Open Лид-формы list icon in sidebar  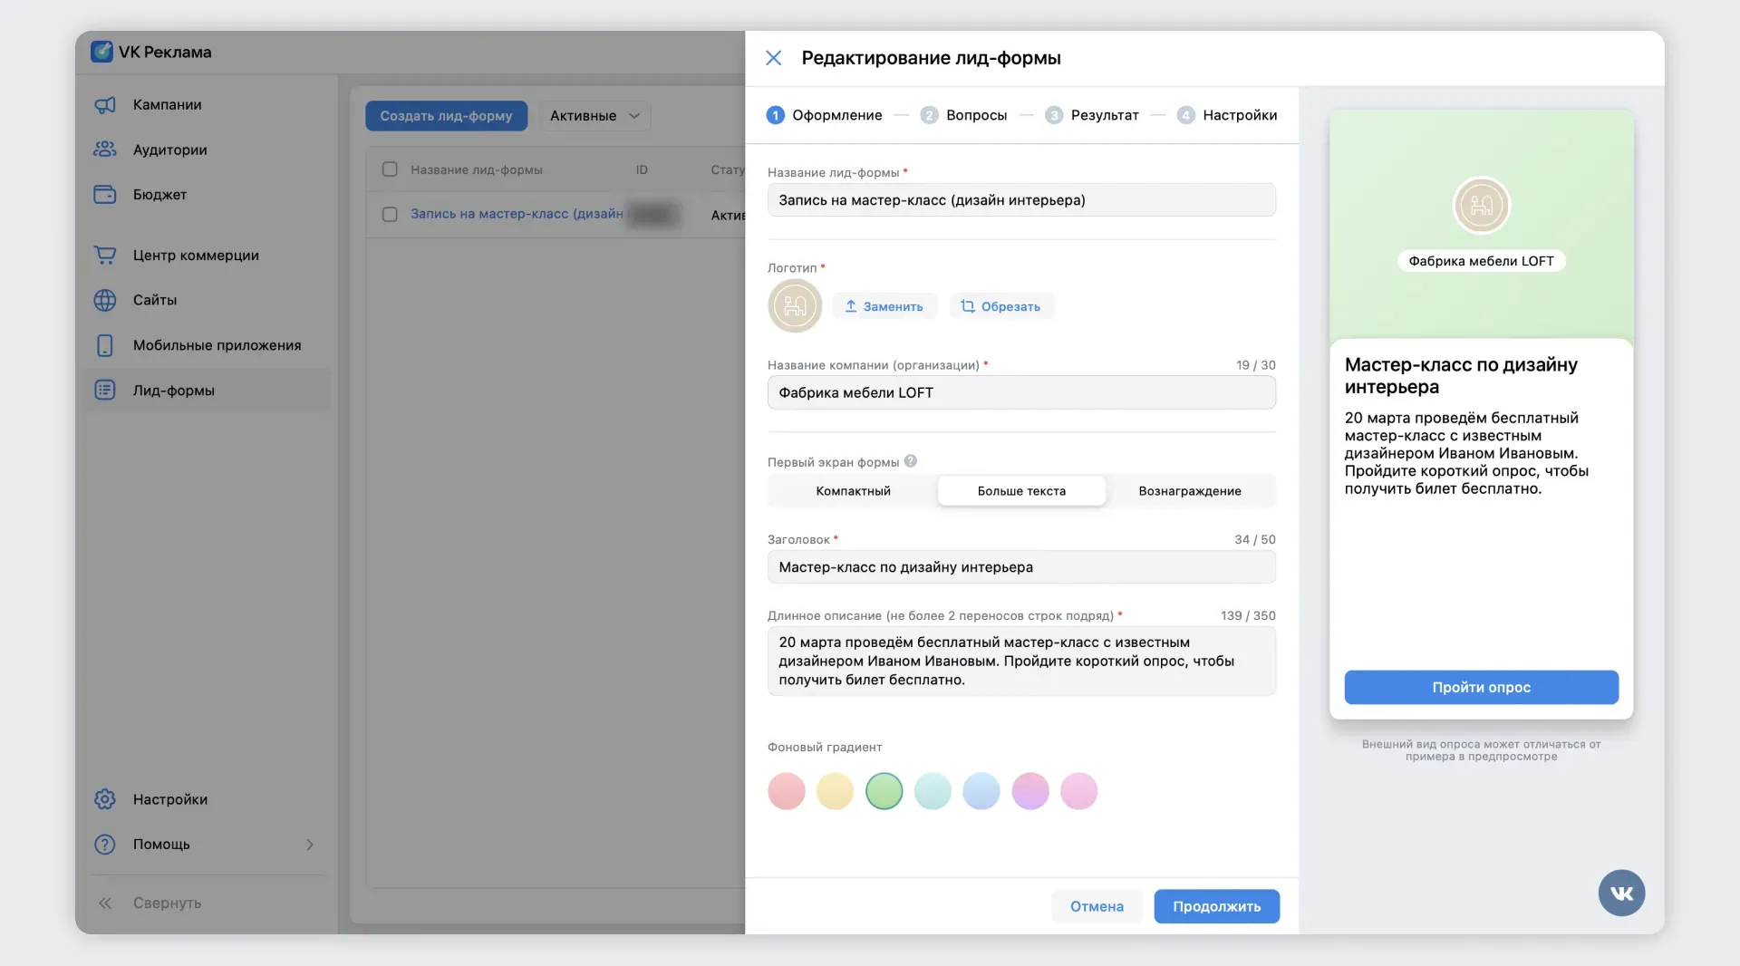(105, 391)
